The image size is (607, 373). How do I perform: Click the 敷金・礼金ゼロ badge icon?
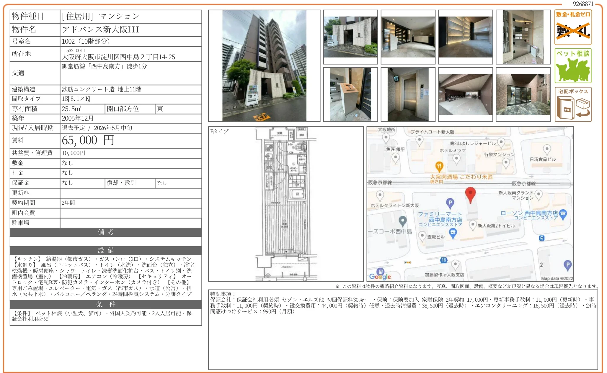[x=573, y=27]
